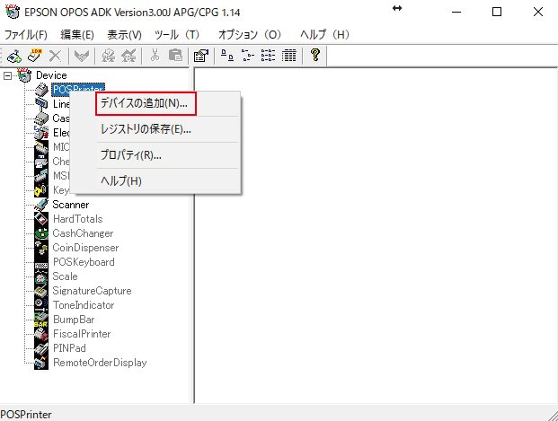The image size is (558, 421).
Task: Select the Scanner tree item
Action: tap(71, 205)
